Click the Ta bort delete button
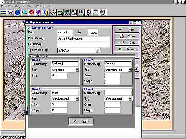The image size is (186, 139). 127,49
